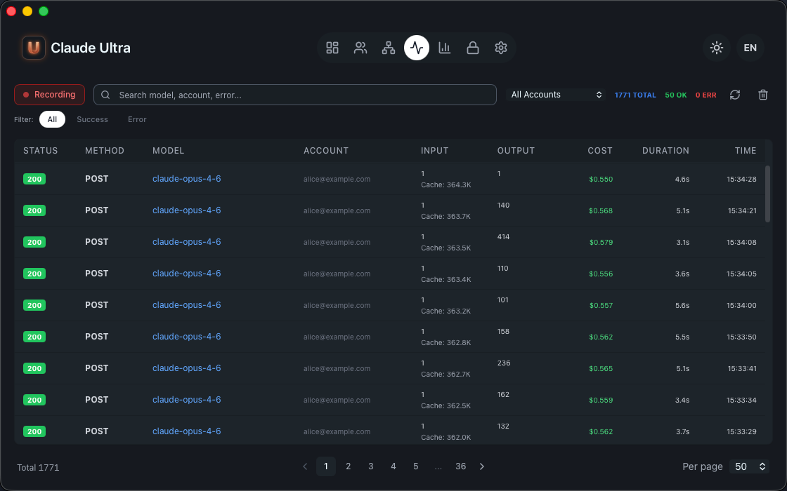Open the Accounts management section
Viewport: 787px width, 491px height.
360,48
